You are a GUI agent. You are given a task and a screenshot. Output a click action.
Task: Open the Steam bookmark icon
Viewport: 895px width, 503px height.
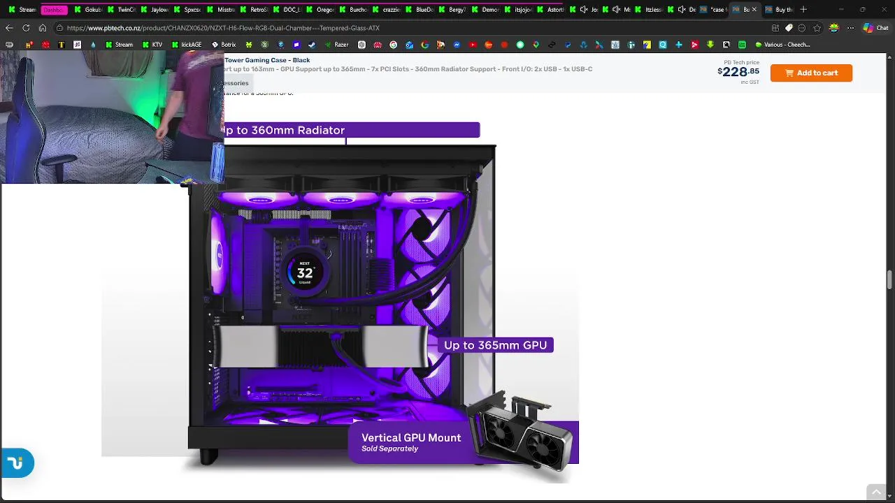[312, 45]
